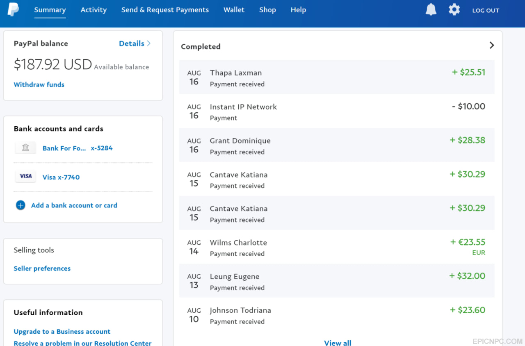This screenshot has width=525, height=346.
Task: Click the Withdraw funds link
Action: (39, 84)
